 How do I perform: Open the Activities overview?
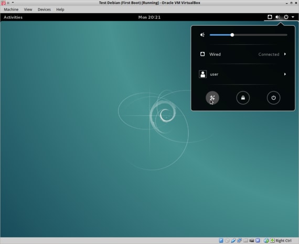(13, 17)
